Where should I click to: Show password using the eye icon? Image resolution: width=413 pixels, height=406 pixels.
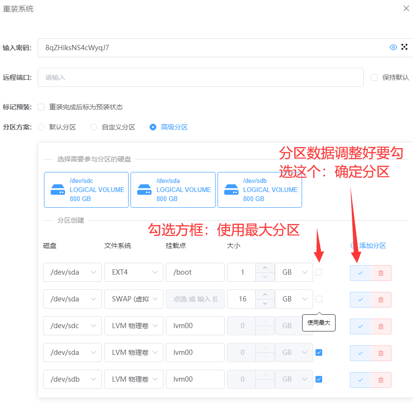[393, 47]
